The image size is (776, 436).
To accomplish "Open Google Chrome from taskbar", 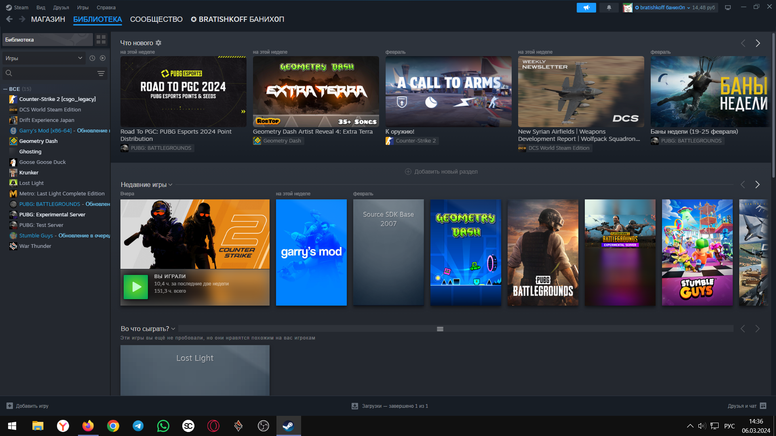I will coord(113,426).
